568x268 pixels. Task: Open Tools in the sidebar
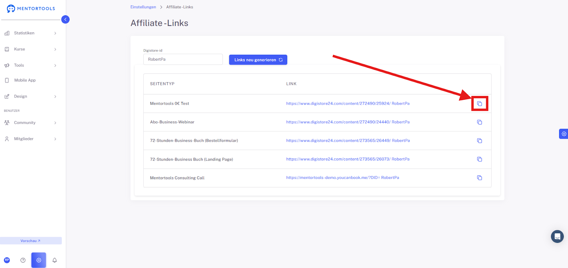pos(19,65)
